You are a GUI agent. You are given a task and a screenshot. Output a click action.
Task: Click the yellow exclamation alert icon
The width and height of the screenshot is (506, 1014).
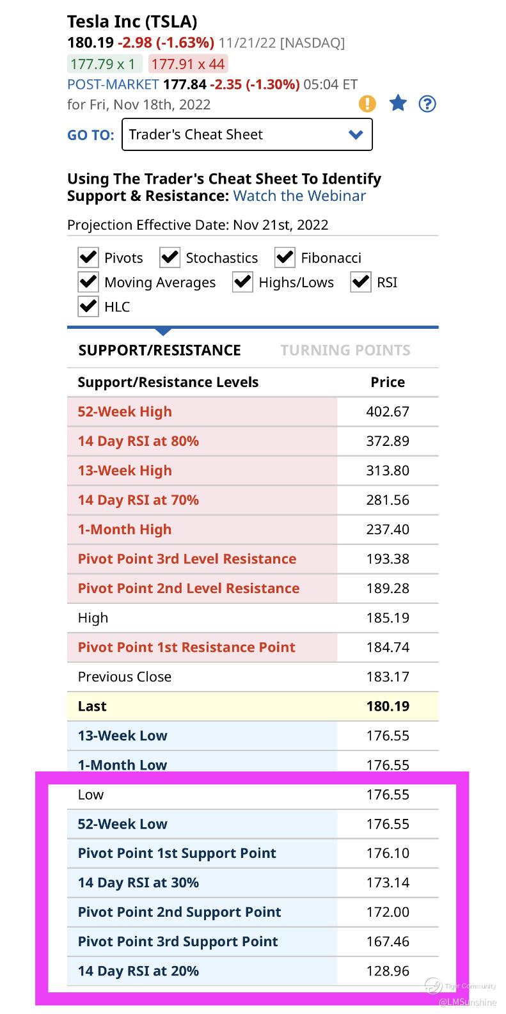click(367, 104)
